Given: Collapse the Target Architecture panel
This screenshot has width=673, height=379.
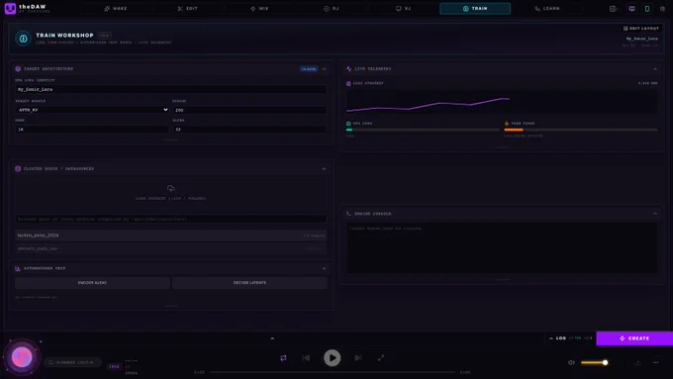Looking at the screenshot, I should click(324, 68).
